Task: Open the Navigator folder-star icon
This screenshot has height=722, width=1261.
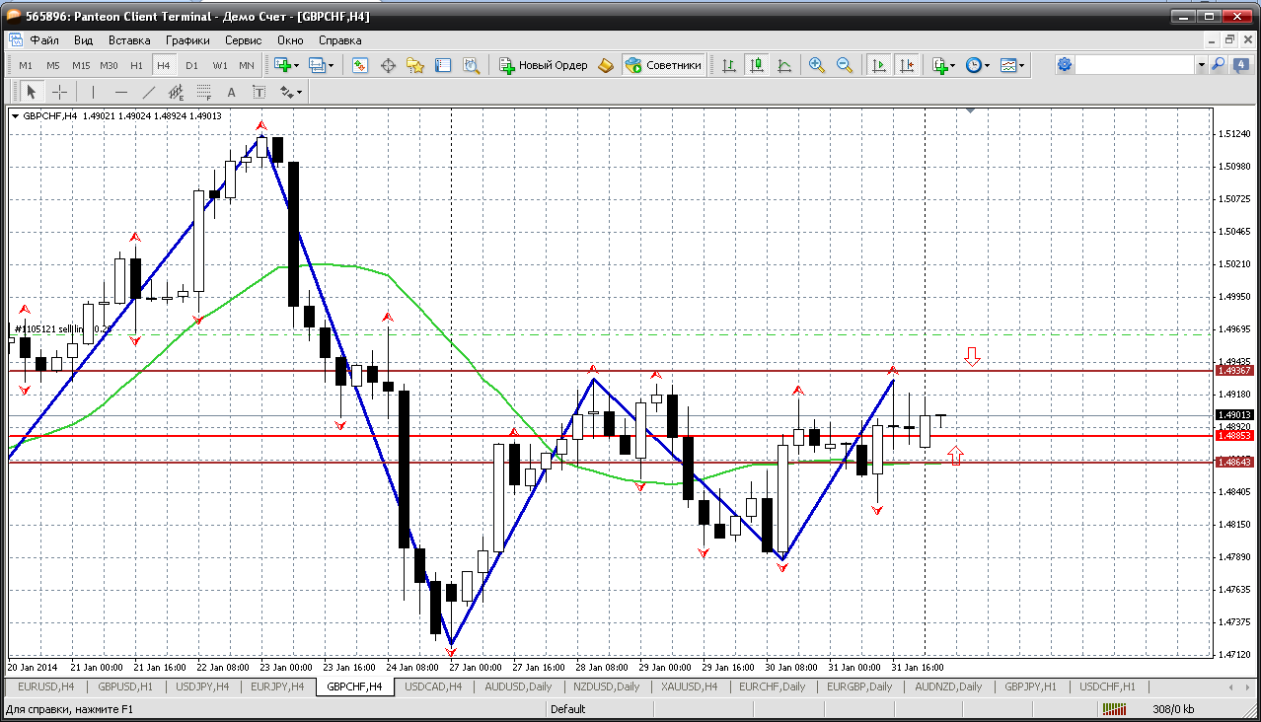Action: tap(415, 65)
